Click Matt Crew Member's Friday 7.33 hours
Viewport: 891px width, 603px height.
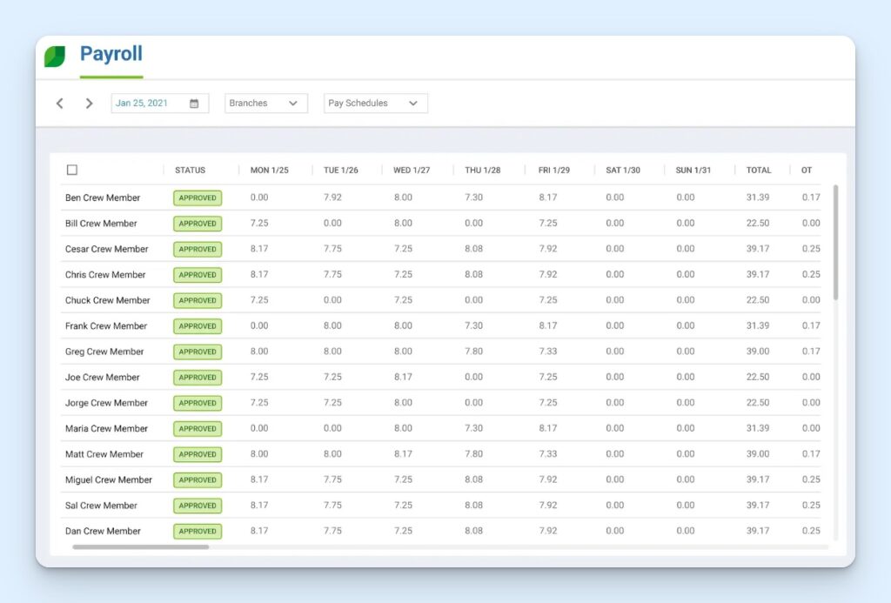[548, 453]
